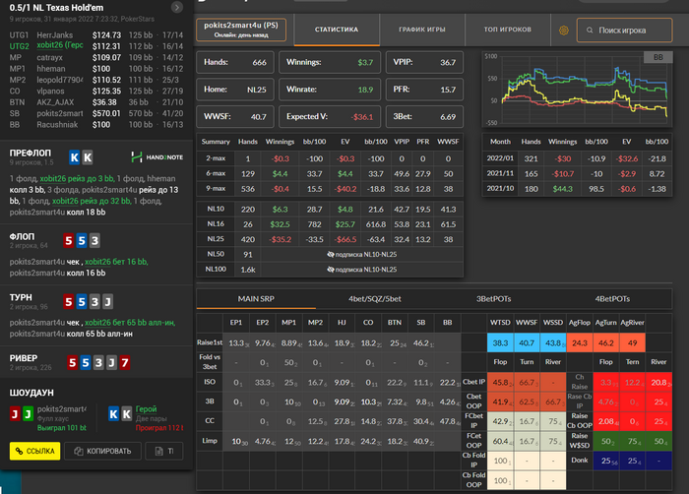689x494 pixels.
Task: Click the КОПИРОВАТЬ button
Action: (x=102, y=451)
